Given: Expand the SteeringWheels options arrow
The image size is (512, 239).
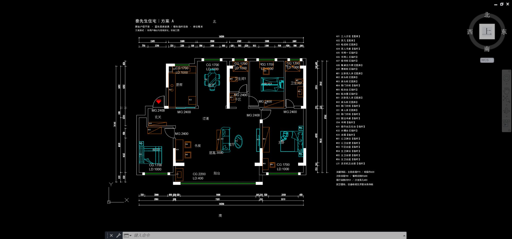Looking at the screenshot, I should pyautogui.click(x=506, y=84).
